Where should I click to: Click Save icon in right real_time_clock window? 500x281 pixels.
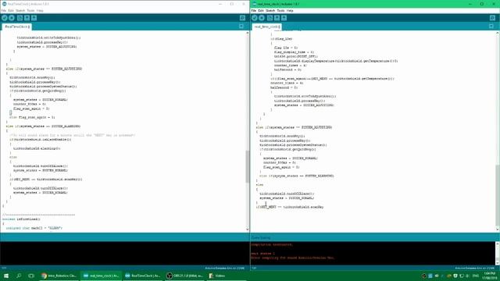point(284,18)
